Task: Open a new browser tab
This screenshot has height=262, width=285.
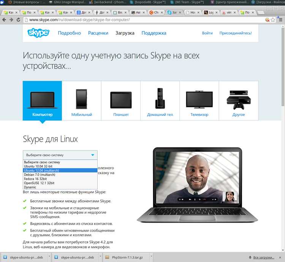Action: [261, 13]
